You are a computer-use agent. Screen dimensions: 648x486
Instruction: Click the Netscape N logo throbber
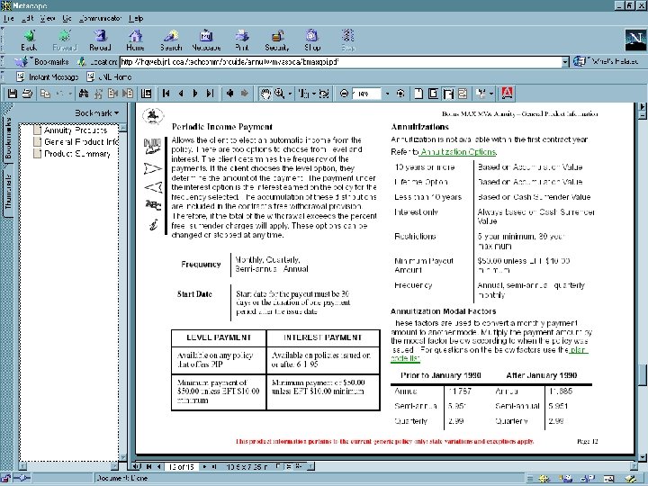(635, 40)
